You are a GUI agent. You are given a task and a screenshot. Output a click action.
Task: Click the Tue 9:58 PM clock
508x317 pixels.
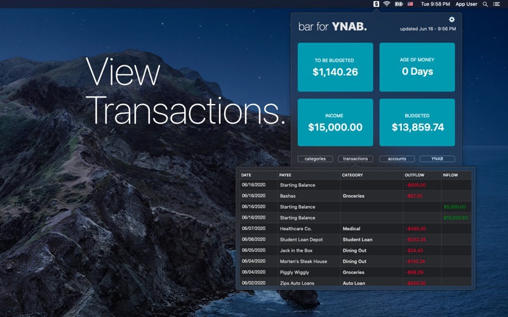[x=436, y=4]
